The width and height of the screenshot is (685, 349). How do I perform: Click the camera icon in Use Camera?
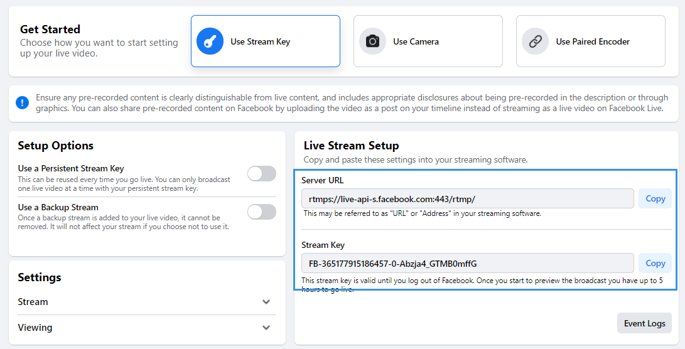[x=373, y=41]
